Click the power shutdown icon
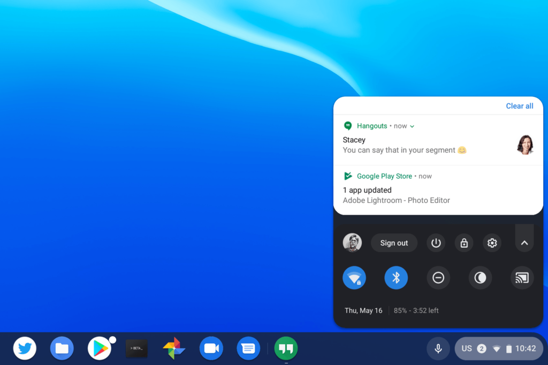 (436, 242)
